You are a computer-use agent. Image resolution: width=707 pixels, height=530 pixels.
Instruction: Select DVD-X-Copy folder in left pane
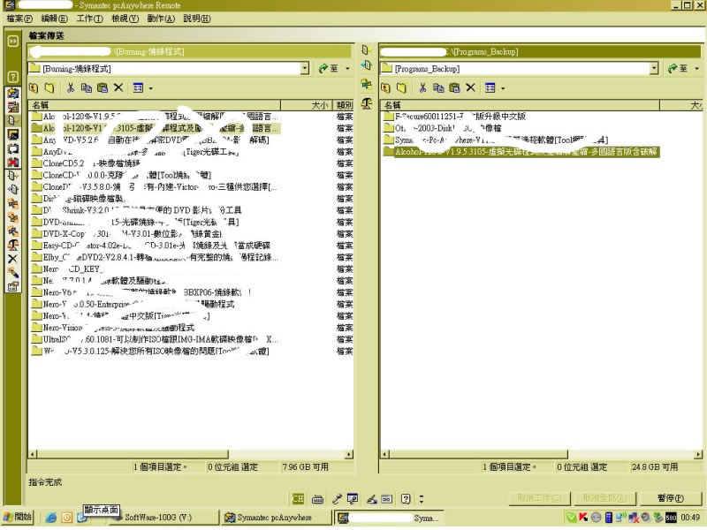tap(127, 234)
